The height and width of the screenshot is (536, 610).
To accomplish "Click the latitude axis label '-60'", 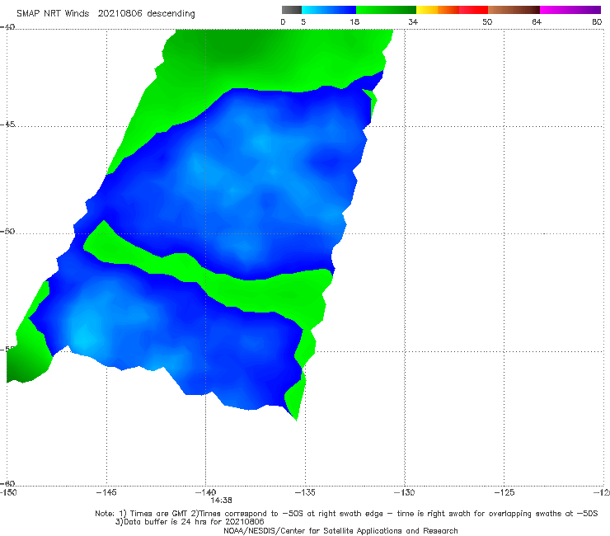I will coord(7,483).
